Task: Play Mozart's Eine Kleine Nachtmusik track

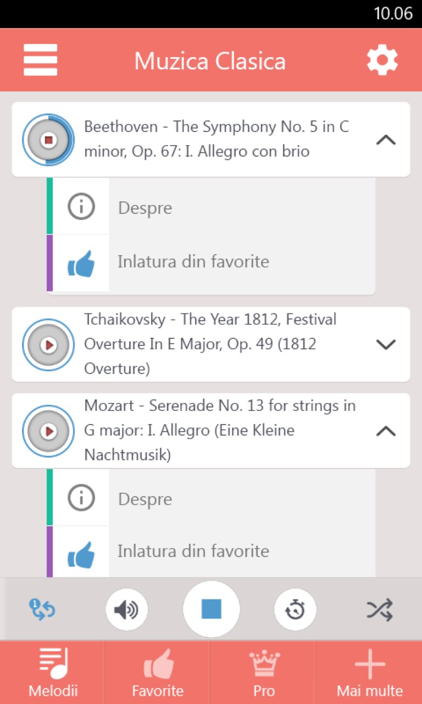Action: [48, 431]
